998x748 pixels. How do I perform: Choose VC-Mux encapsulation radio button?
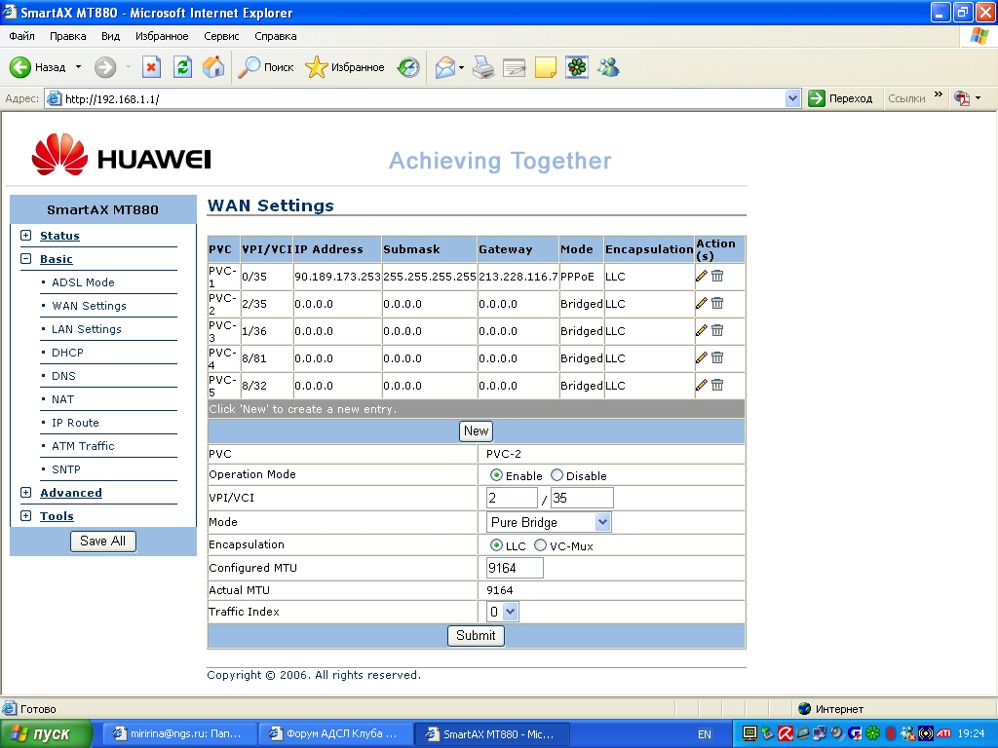click(540, 545)
